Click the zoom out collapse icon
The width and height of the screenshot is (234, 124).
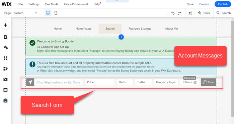coord(190,13)
